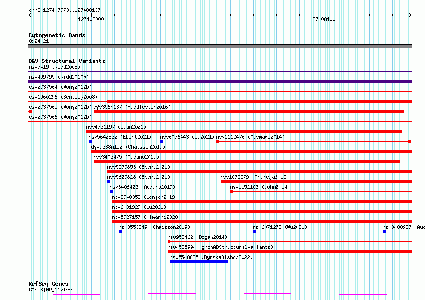Select the nsv3408927 blue marker
The width and height of the screenshot is (425, 300).
[384, 232]
